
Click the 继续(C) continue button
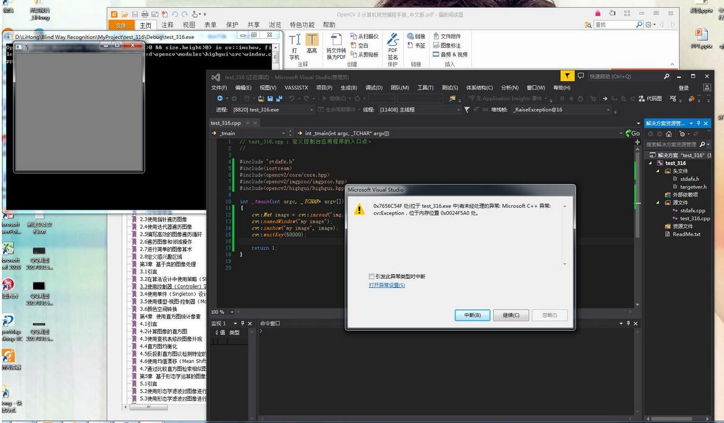point(511,315)
